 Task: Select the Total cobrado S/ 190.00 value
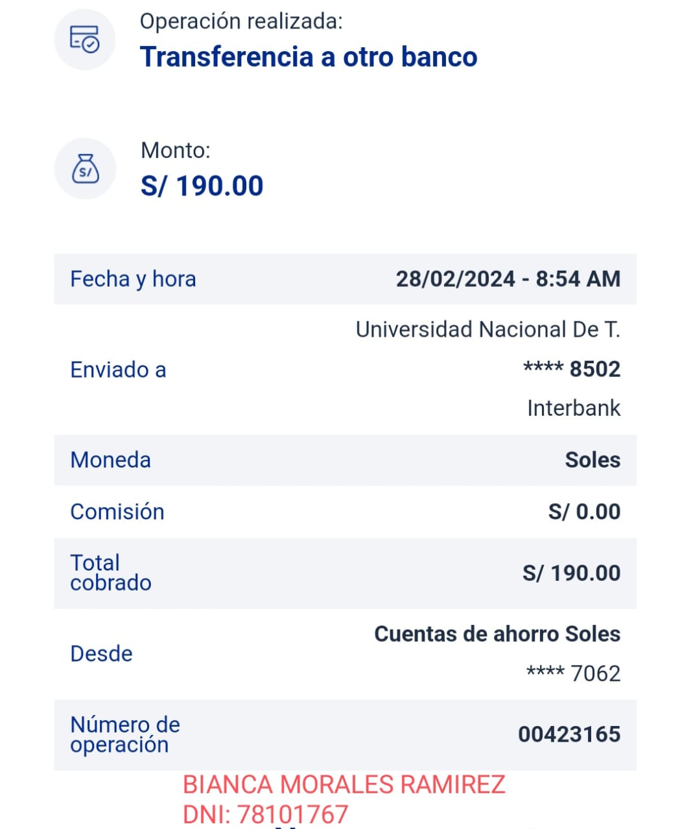pyautogui.click(x=571, y=573)
